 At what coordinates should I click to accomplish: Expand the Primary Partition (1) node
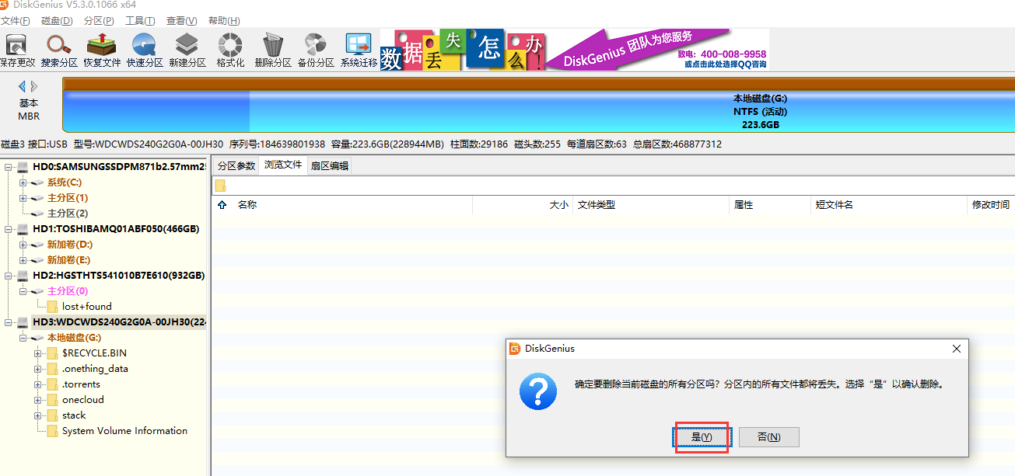coord(23,198)
